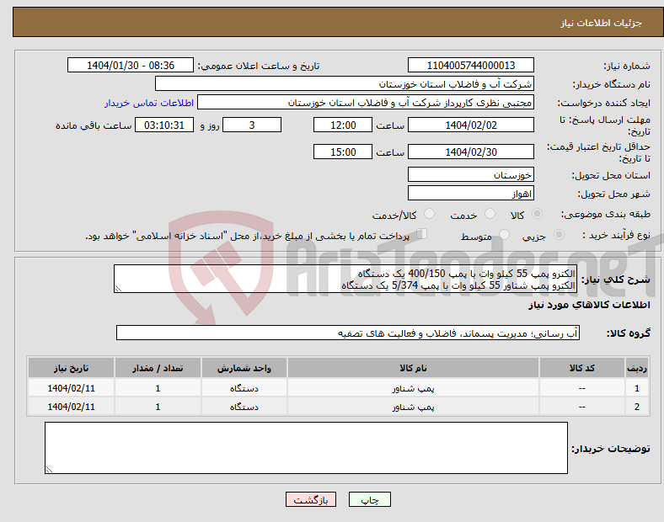Click date 1404/02/11 in row 2
The image size is (664, 522).
pos(71,407)
